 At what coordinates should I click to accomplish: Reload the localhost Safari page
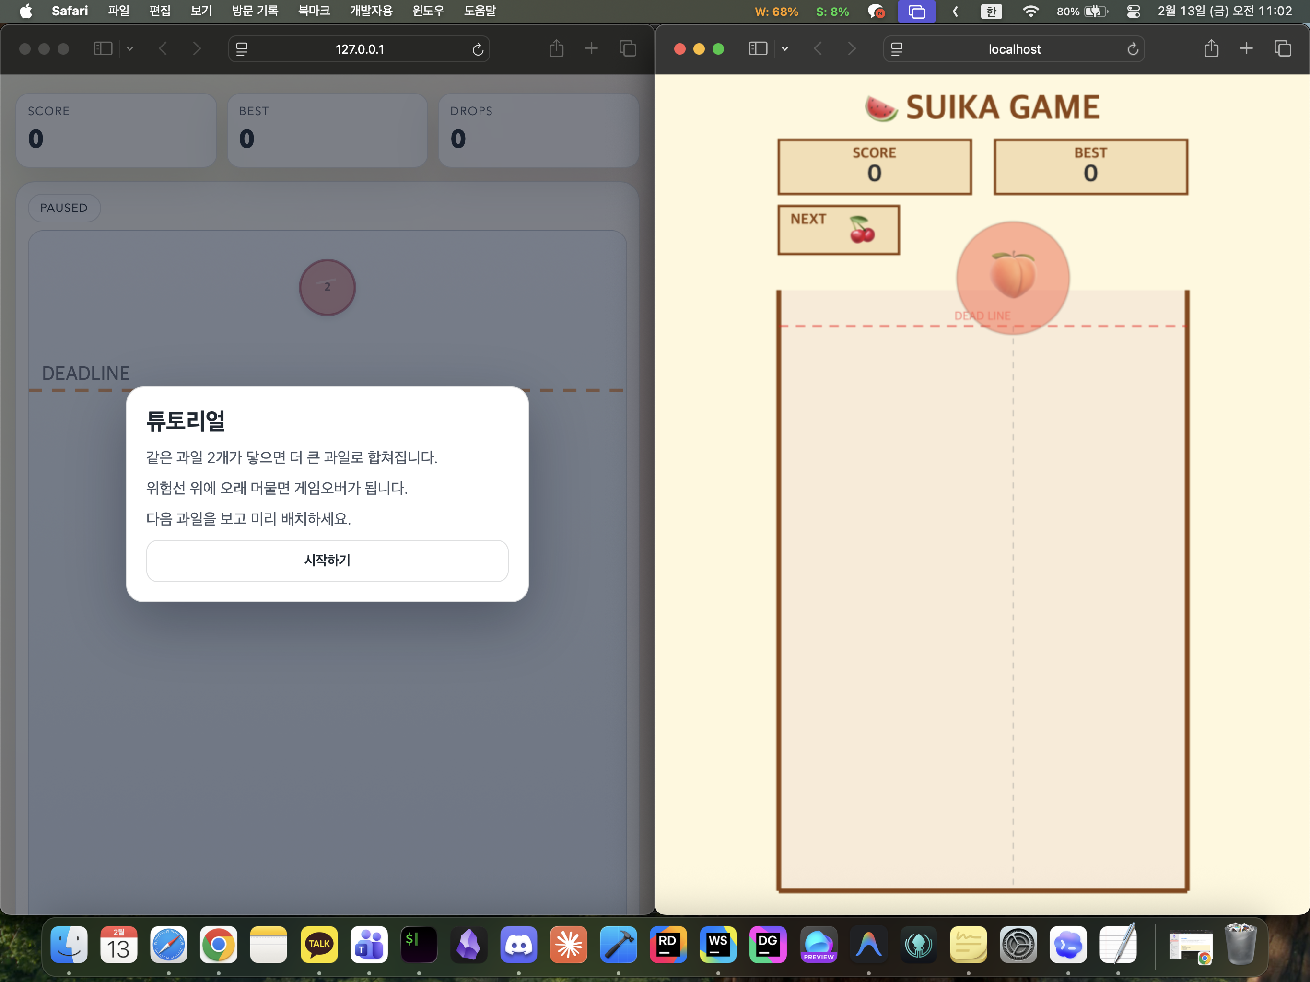tap(1132, 49)
